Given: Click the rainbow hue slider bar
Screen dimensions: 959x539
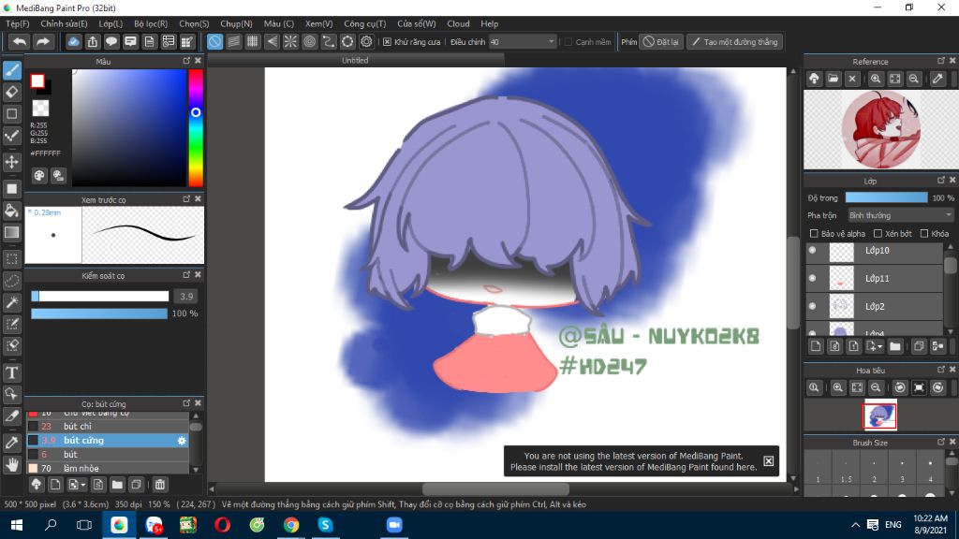Looking at the screenshot, I should click(x=196, y=127).
